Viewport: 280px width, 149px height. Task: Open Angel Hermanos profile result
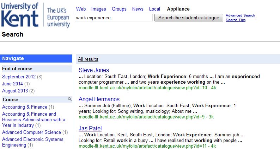coord(99,99)
